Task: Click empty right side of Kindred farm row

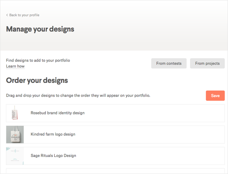Action: pyautogui.click(x=167, y=134)
